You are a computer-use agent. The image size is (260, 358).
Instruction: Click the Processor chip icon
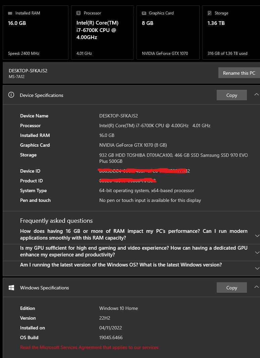pos(78,13)
